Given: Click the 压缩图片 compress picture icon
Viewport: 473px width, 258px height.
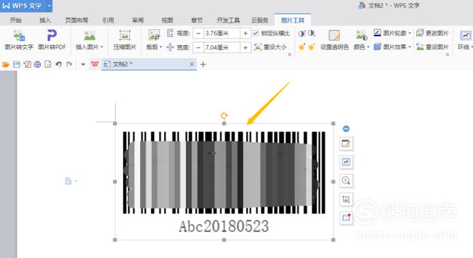Looking at the screenshot, I should pyautogui.click(x=124, y=36).
